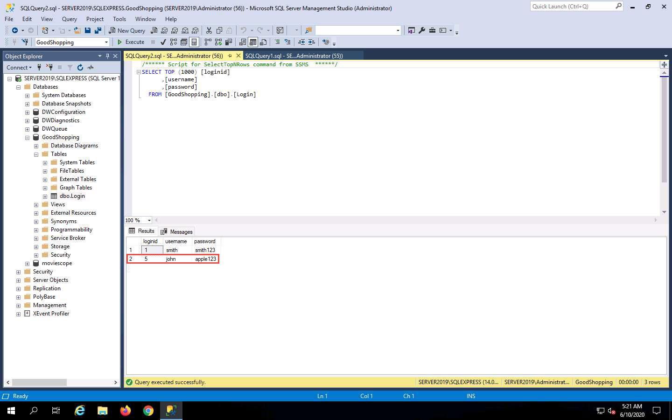Open the editor zoom 100 % dropdown
672x420 pixels.
pos(149,220)
